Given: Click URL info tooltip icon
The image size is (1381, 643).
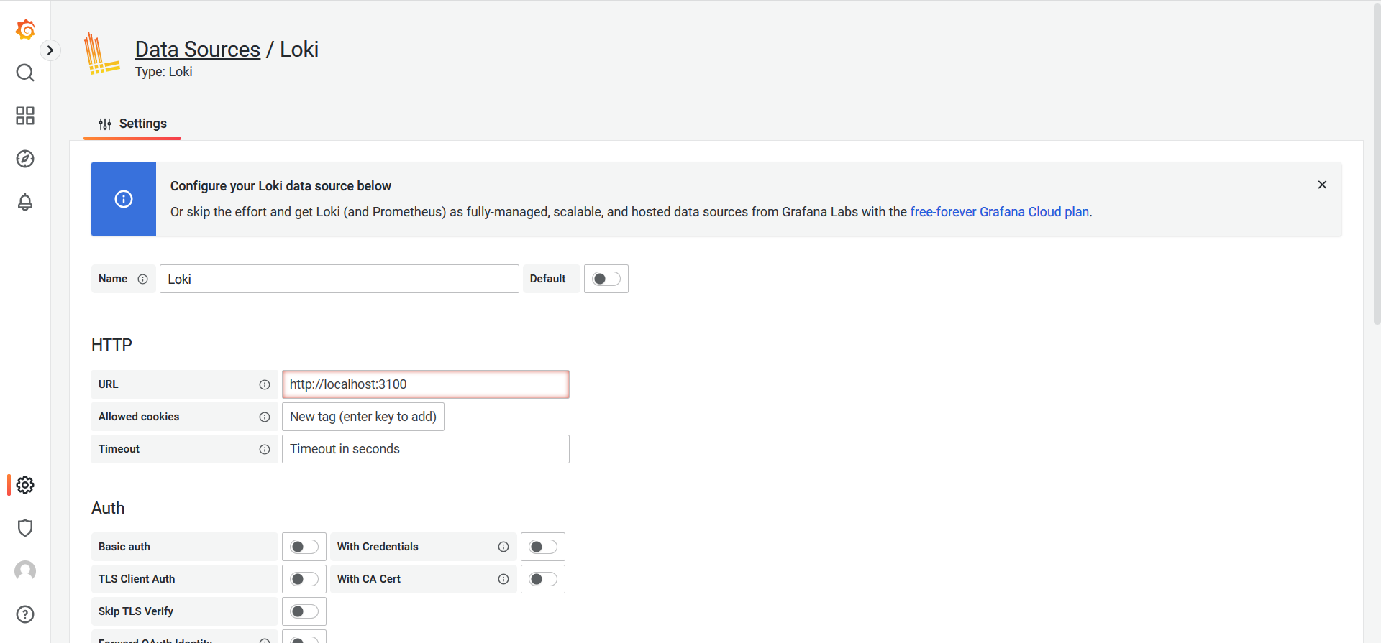Looking at the screenshot, I should [x=265, y=384].
